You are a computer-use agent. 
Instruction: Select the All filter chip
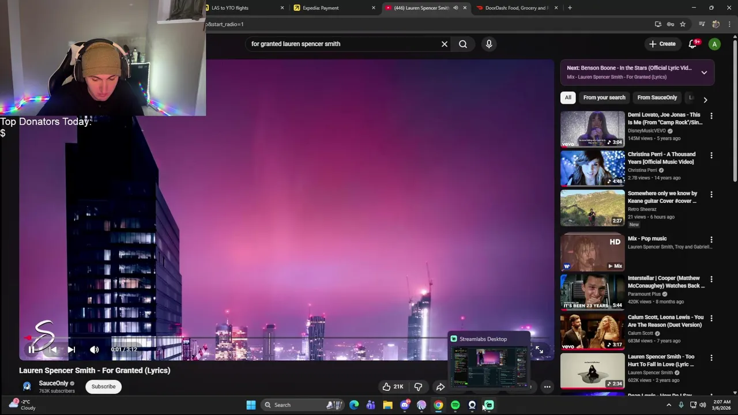click(568, 97)
